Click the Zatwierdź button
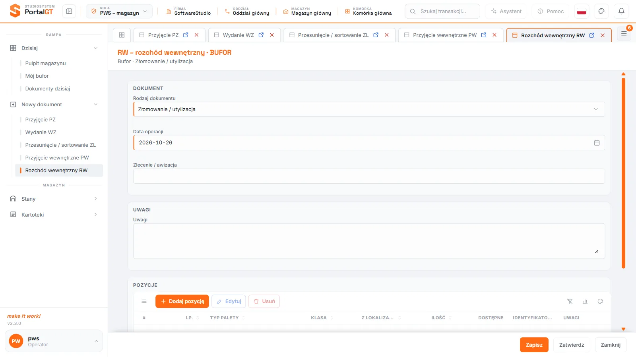Screen dimensions: 636x357 572,345
